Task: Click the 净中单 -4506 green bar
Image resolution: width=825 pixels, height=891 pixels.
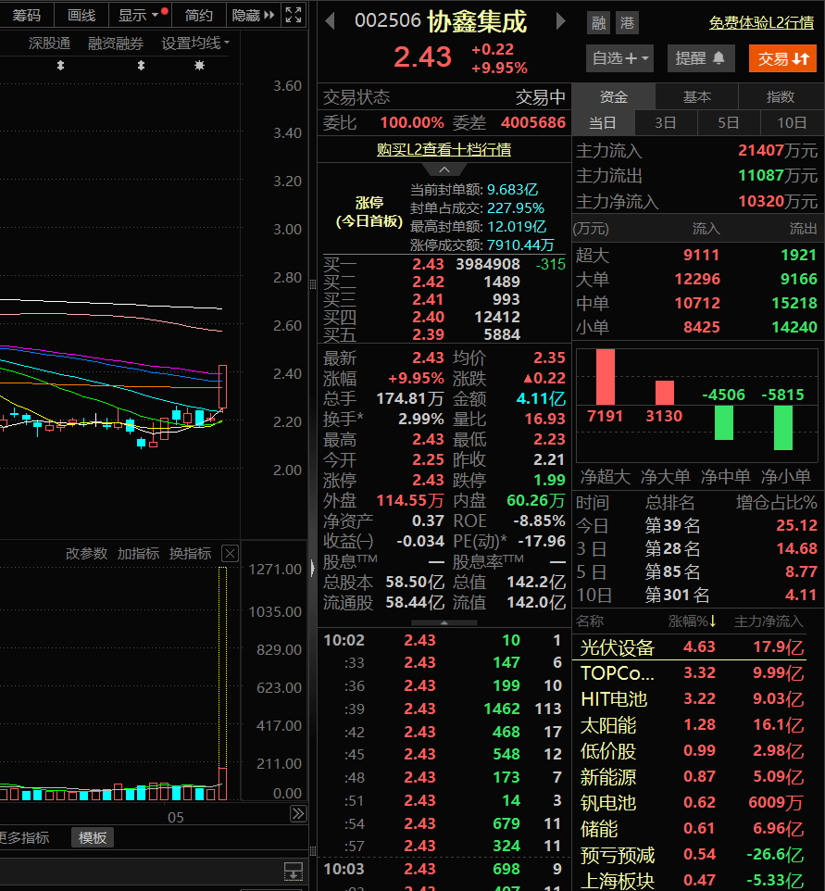Action: tap(724, 422)
